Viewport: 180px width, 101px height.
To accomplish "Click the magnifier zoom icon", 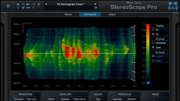I will [x=23, y=8].
